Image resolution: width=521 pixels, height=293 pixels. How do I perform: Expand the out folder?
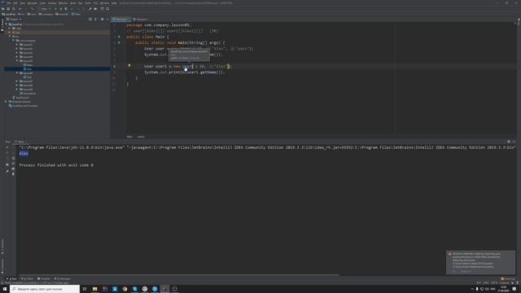pos(10,33)
